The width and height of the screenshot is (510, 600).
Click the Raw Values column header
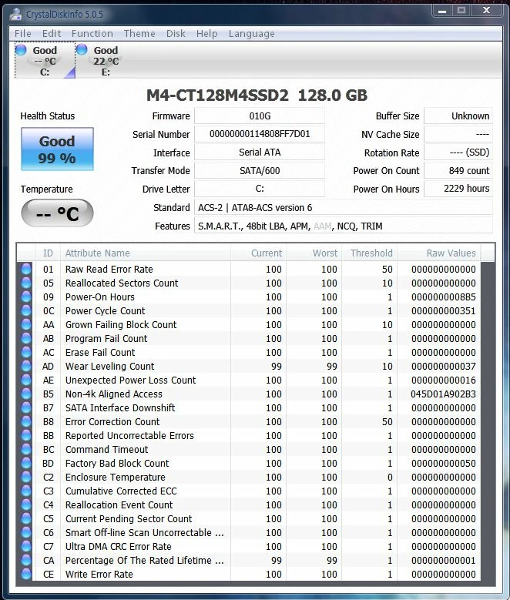coord(439,253)
